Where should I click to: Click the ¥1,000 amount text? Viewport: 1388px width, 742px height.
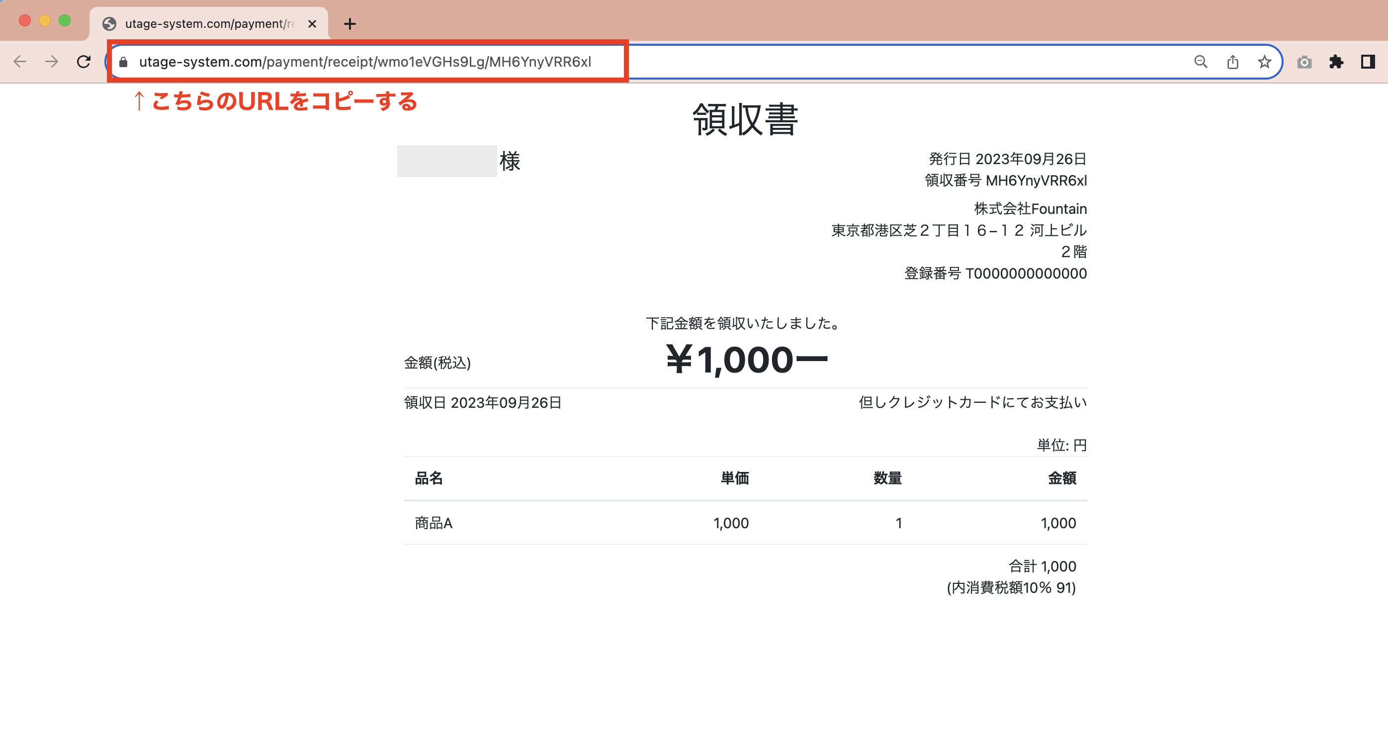point(746,360)
